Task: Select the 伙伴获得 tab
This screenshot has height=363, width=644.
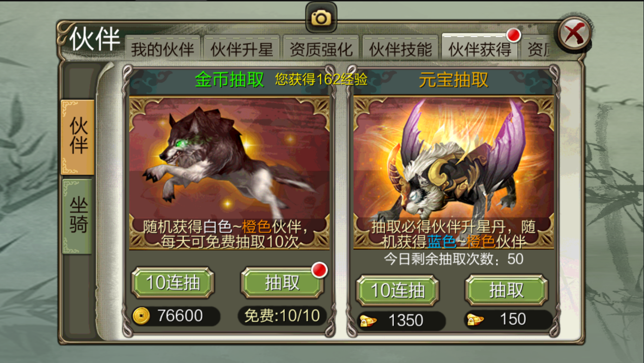Action: [480, 47]
